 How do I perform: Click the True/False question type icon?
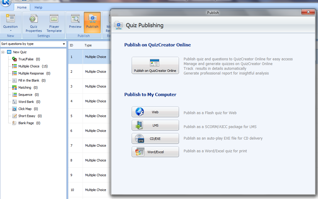(14, 59)
